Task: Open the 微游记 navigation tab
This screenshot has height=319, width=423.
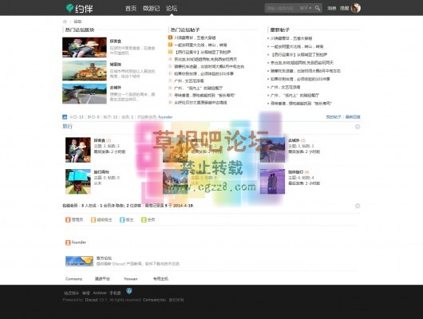Action: [151, 8]
